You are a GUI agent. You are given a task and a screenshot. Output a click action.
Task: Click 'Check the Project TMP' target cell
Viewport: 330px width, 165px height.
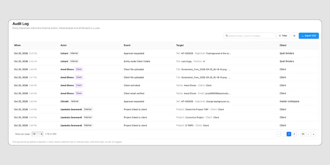tap(200, 110)
